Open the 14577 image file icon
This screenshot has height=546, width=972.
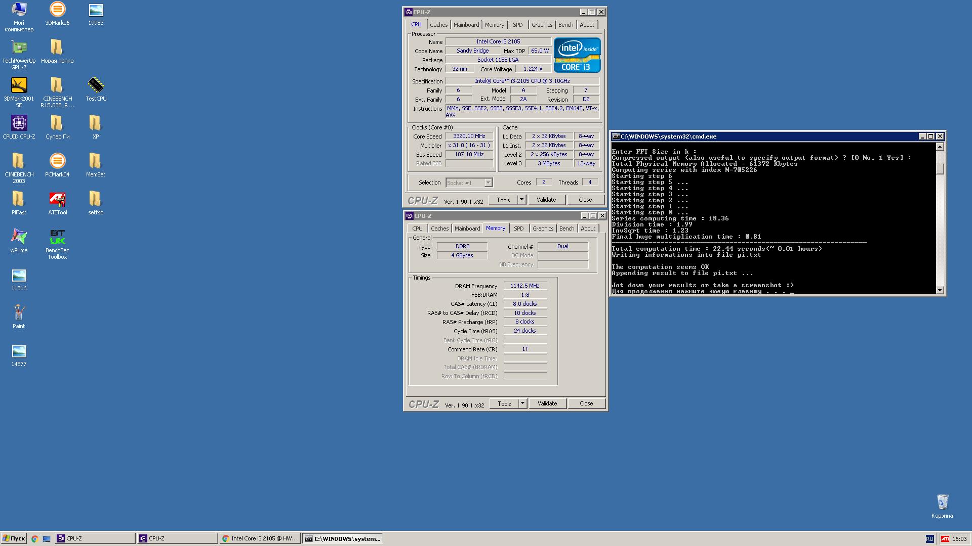click(x=19, y=355)
